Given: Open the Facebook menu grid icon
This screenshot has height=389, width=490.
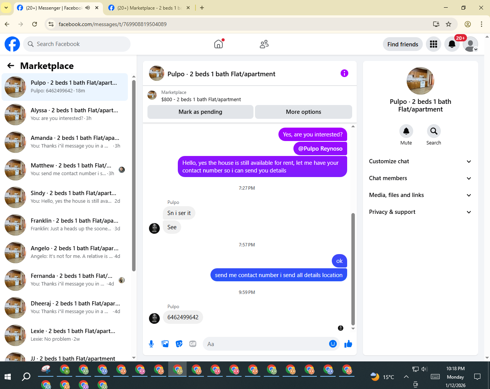Looking at the screenshot, I should click(x=434, y=44).
